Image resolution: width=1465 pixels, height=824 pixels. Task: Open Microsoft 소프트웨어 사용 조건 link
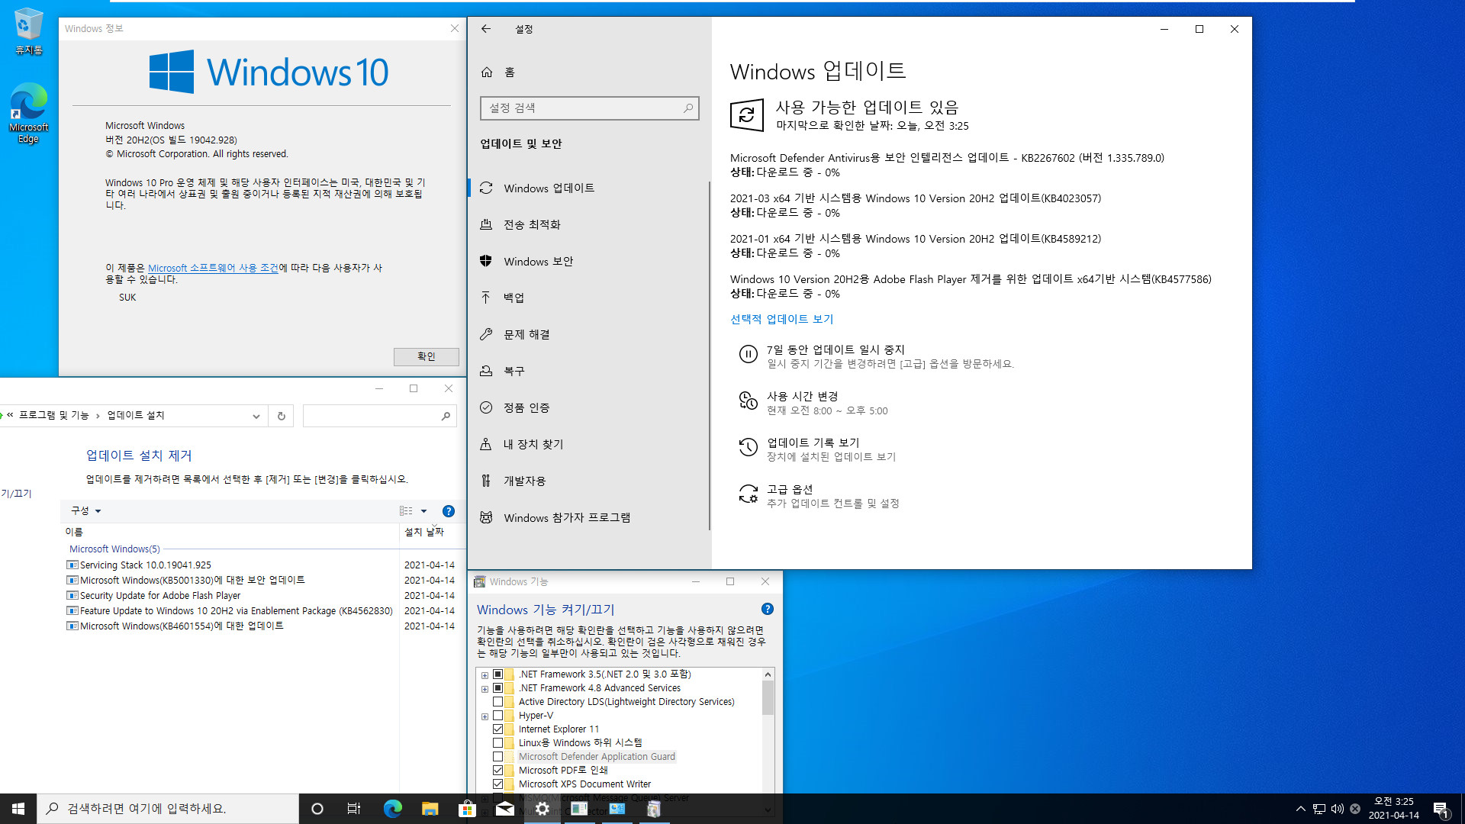pyautogui.click(x=213, y=269)
